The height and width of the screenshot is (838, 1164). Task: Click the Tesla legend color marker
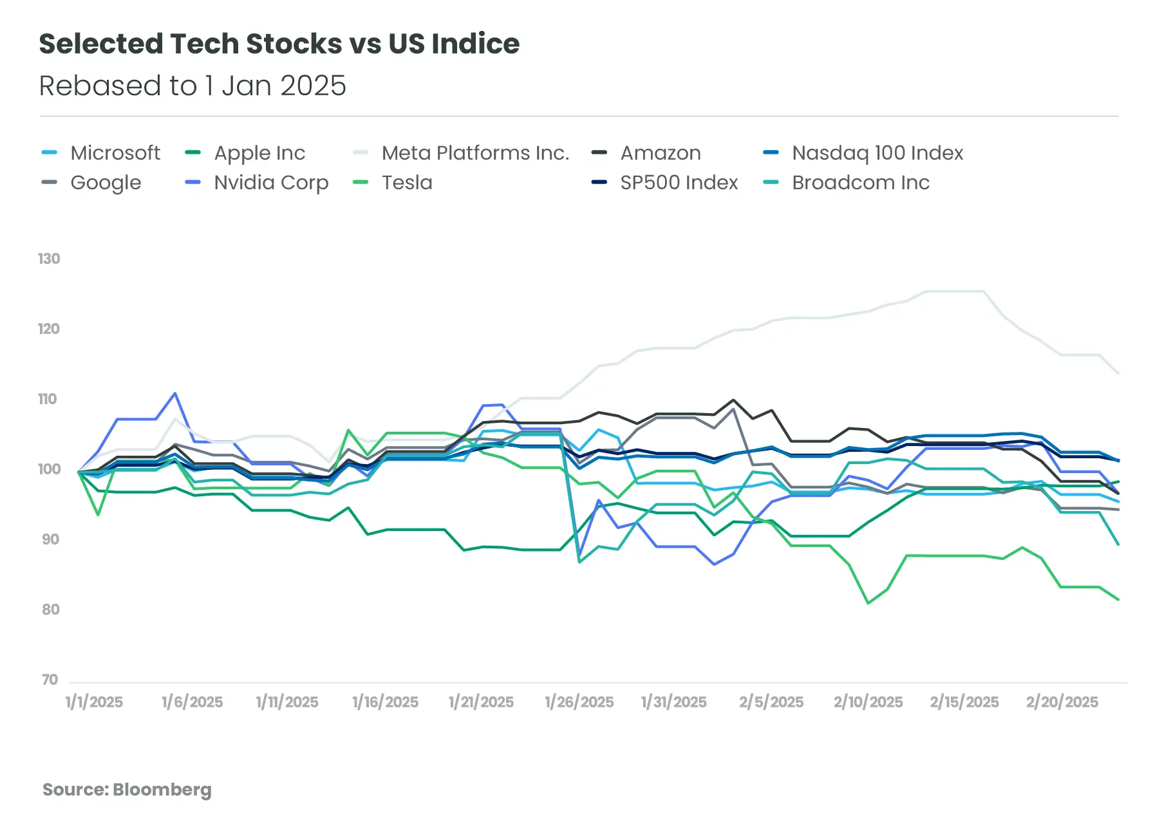(361, 183)
